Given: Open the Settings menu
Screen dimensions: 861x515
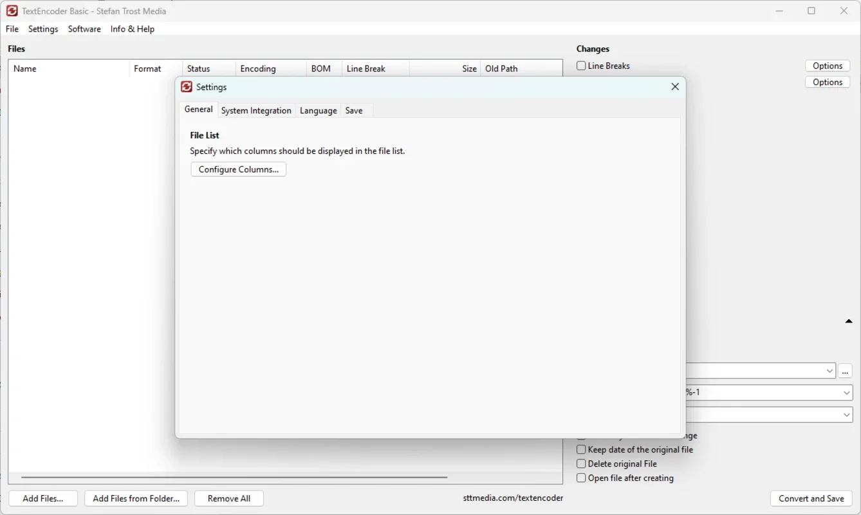Looking at the screenshot, I should click(x=43, y=29).
